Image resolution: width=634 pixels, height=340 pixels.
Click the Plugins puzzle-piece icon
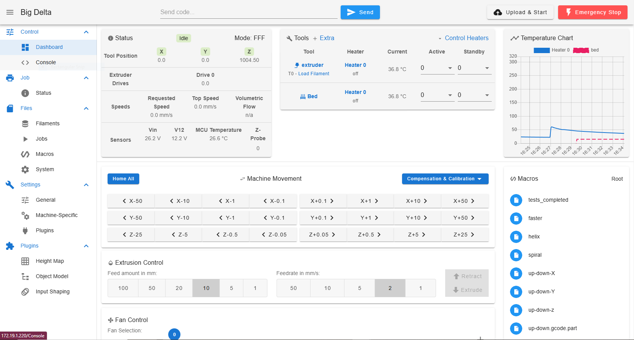10,246
